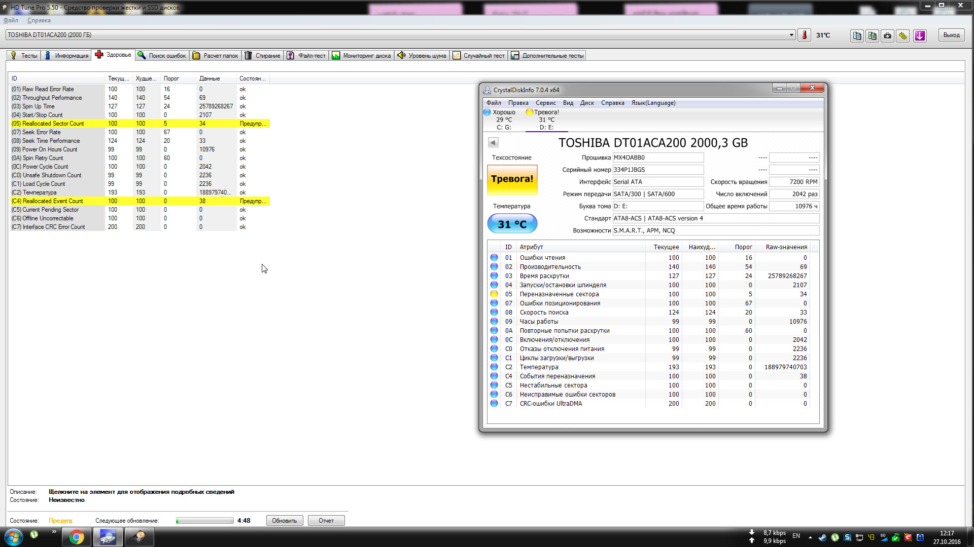Open the TOSHIBA DT01ACA200 drive dropdown
The width and height of the screenshot is (974, 547).
[x=791, y=35]
